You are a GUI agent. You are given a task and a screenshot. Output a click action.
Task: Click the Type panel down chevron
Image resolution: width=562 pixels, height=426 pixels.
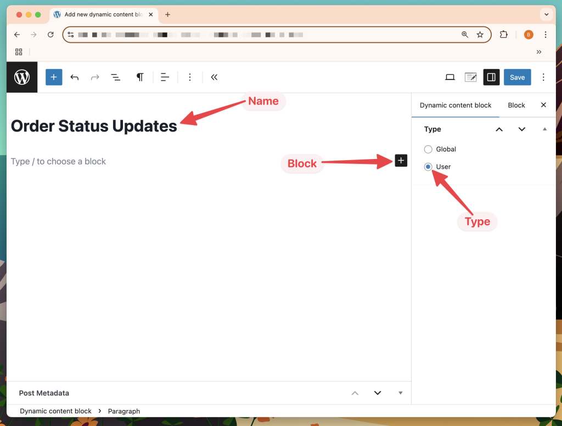521,129
